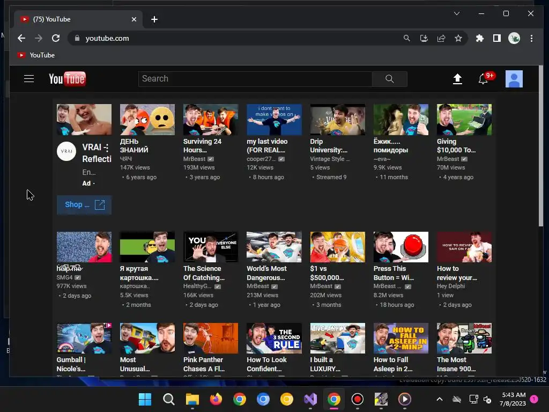549x412 pixels.
Task: Open the YouTube bookmark in bookmarks bar
Action: coord(36,55)
